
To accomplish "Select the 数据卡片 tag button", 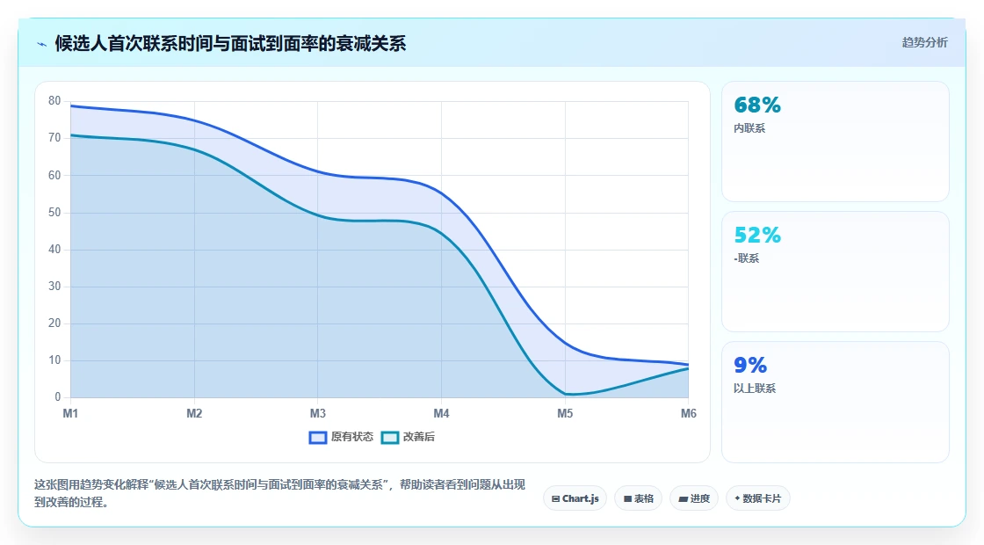I will point(758,498).
